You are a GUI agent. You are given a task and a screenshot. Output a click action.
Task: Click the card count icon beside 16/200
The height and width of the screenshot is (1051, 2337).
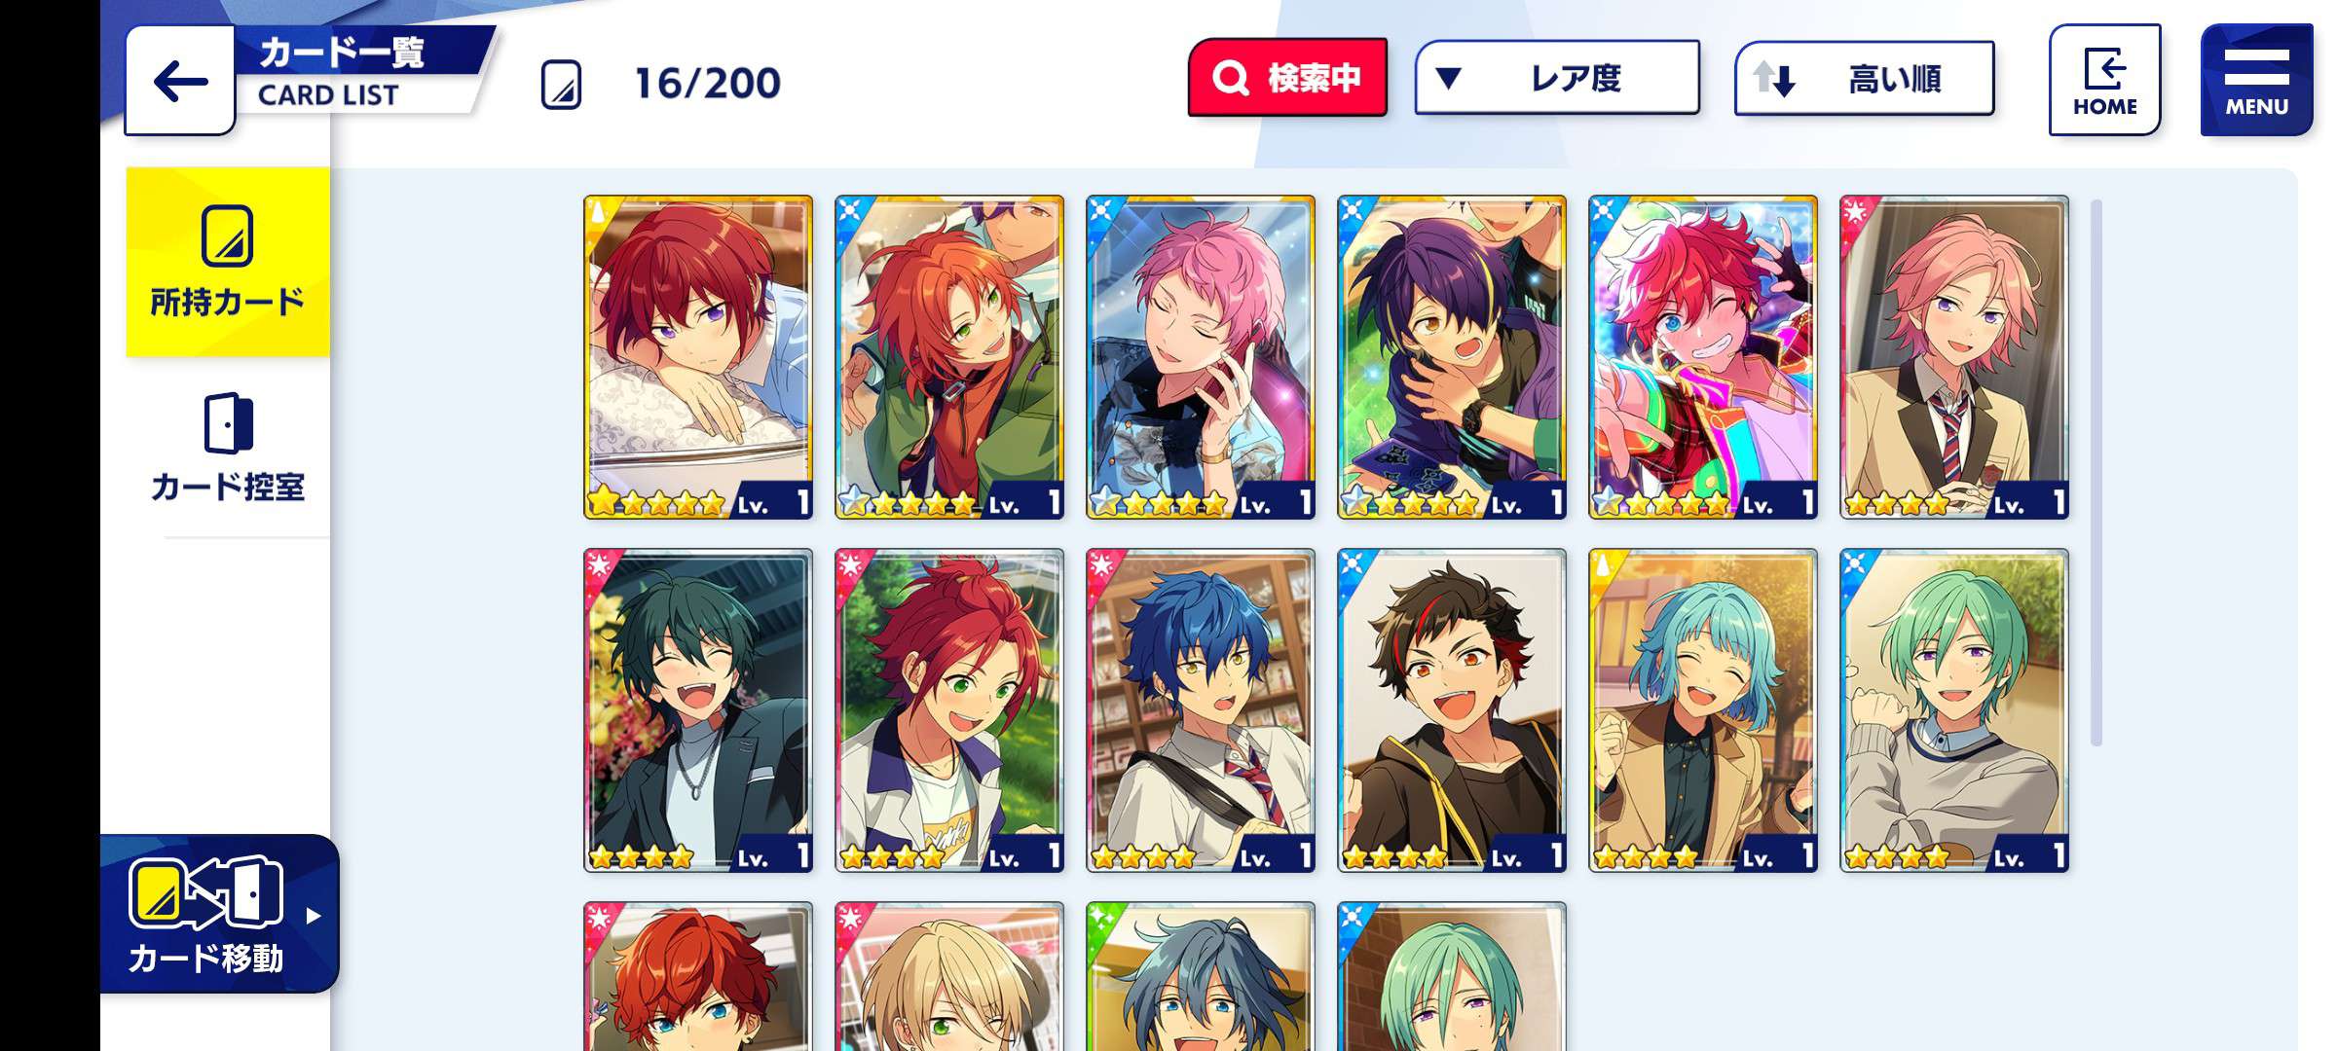(x=562, y=84)
